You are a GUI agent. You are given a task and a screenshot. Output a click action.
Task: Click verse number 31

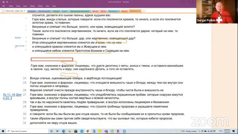click(x=25, y=118)
